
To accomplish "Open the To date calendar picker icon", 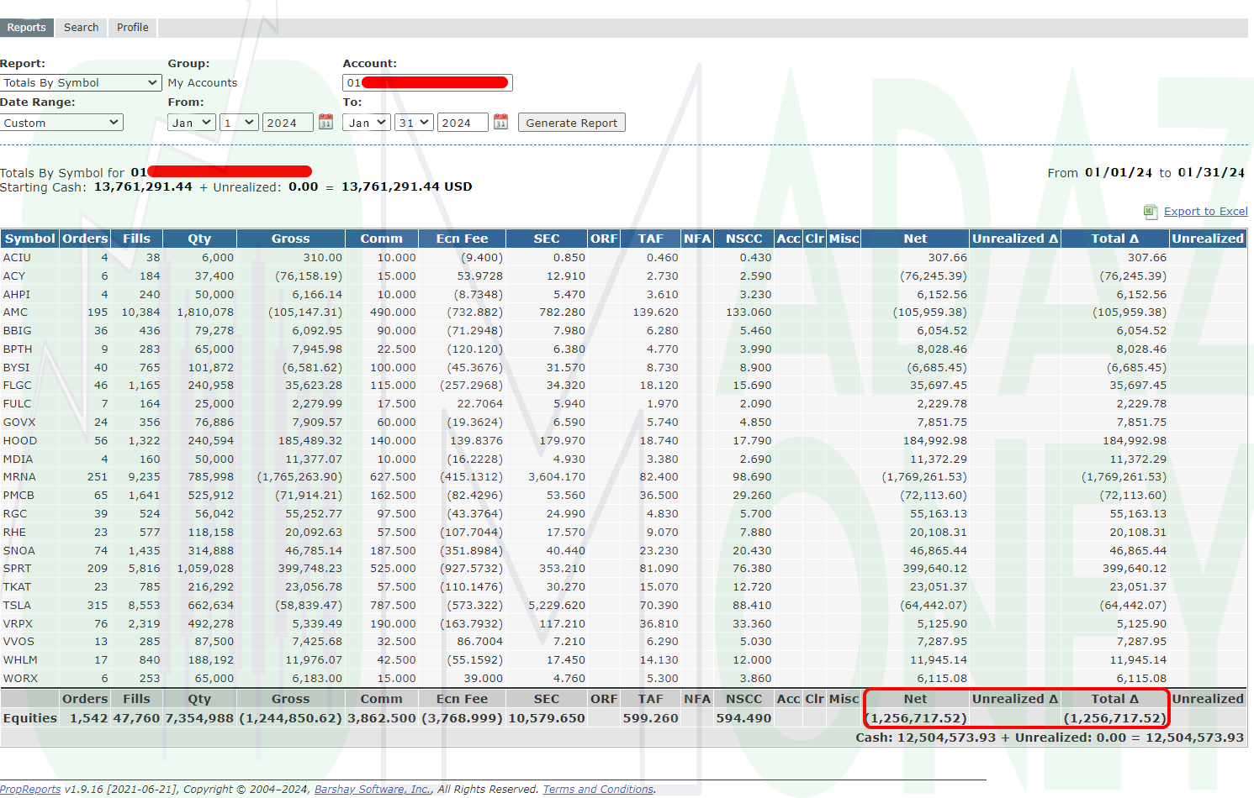I will pyautogui.click(x=501, y=123).
